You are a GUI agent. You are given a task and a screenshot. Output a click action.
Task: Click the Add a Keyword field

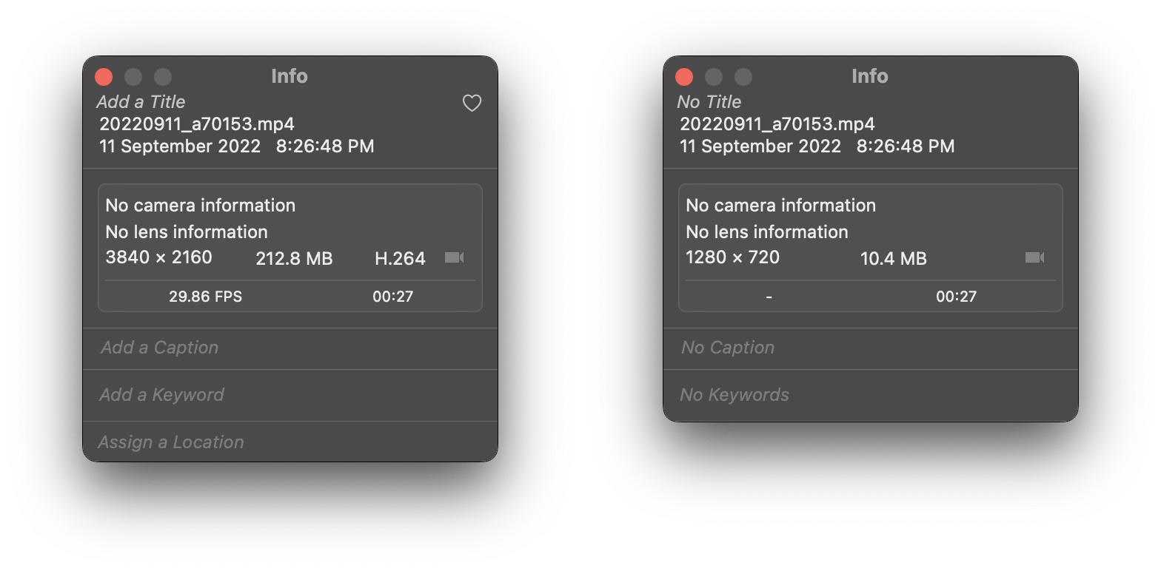click(161, 394)
